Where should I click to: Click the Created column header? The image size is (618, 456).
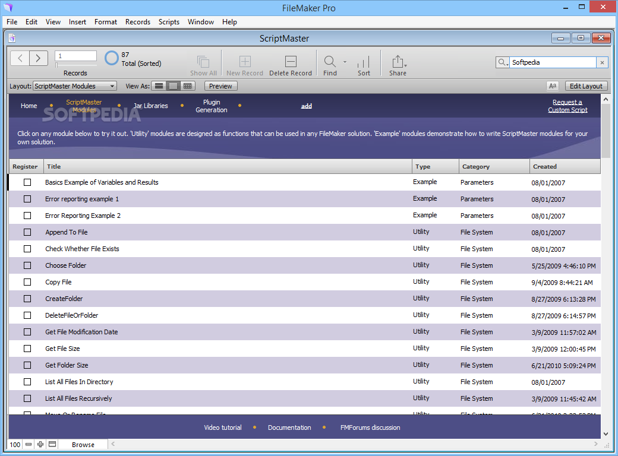tap(565, 167)
